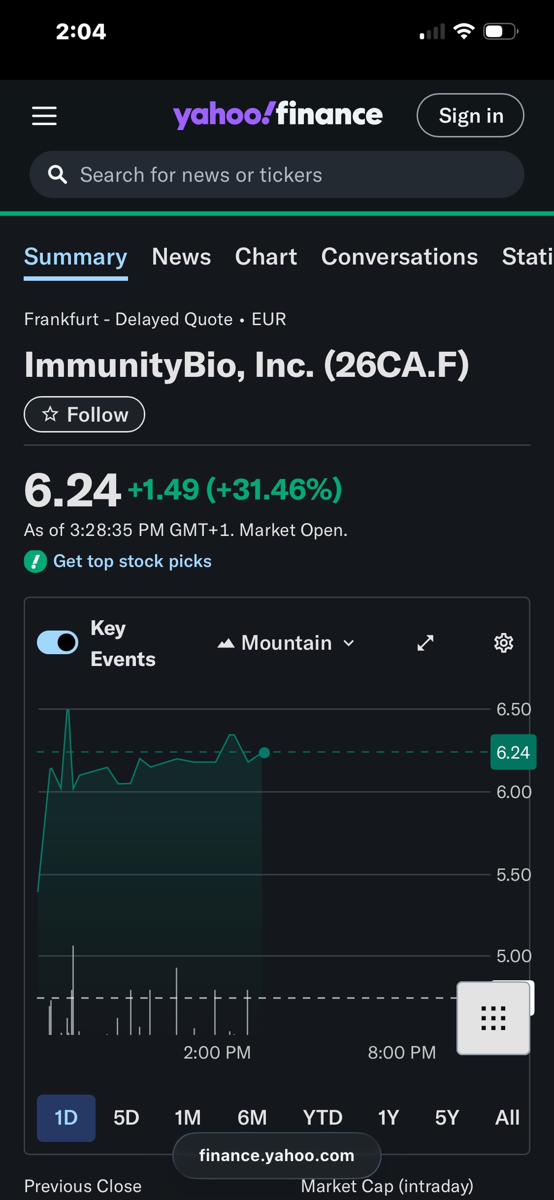554x1200 pixels.
Task: Select the 1D time range
Action: 66,1118
